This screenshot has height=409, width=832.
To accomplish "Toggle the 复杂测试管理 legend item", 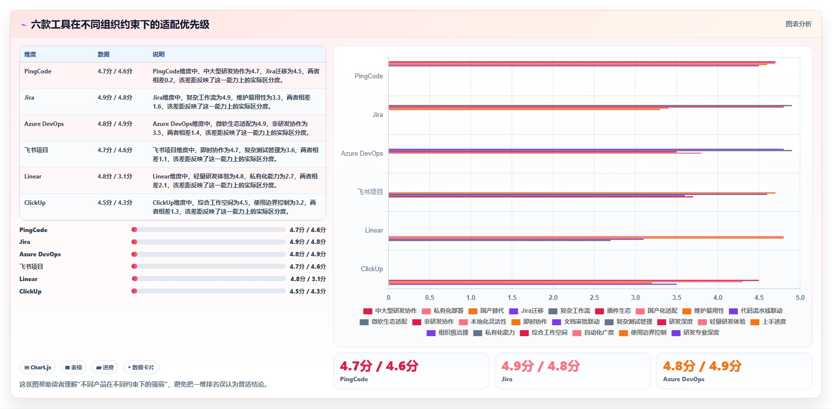I will coord(629,322).
